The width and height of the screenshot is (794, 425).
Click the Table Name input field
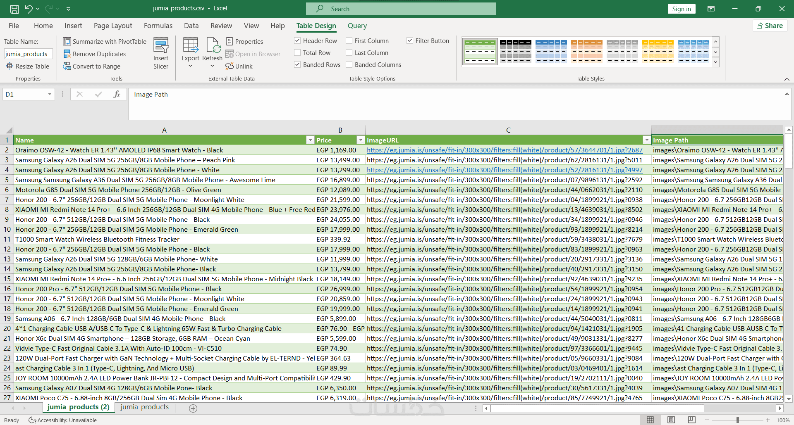28,54
